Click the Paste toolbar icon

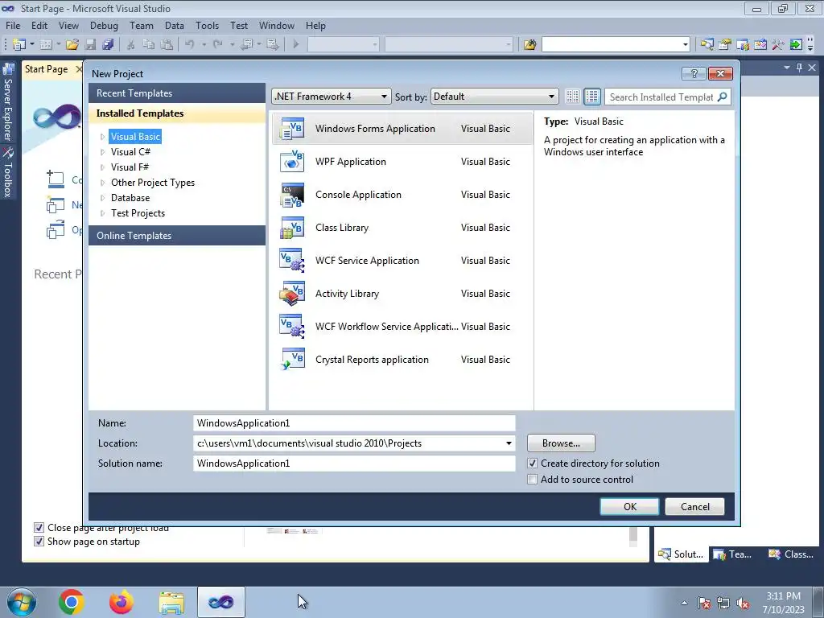[167, 45]
